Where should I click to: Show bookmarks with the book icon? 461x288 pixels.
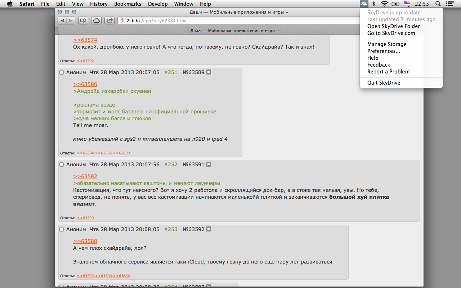(x=83, y=21)
